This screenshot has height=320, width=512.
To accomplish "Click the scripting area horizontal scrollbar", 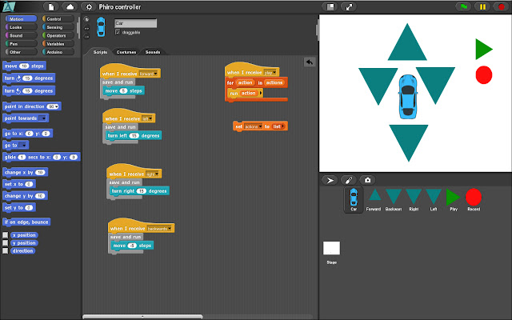I will coord(142,317).
